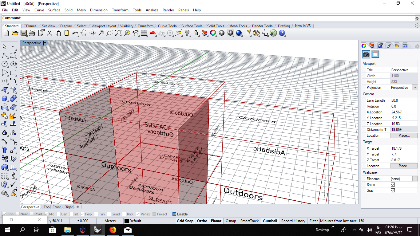420x236 pixels.
Task: Toggle Grid Snap in the status bar
Action: pyautogui.click(x=185, y=221)
